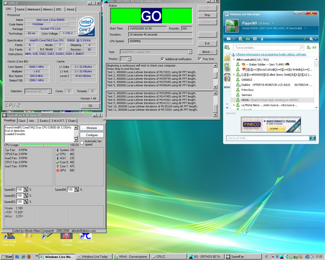Open the Exotics tab in SpeedFan
The width and height of the screenshot is (325, 260).
pyautogui.click(x=44, y=121)
